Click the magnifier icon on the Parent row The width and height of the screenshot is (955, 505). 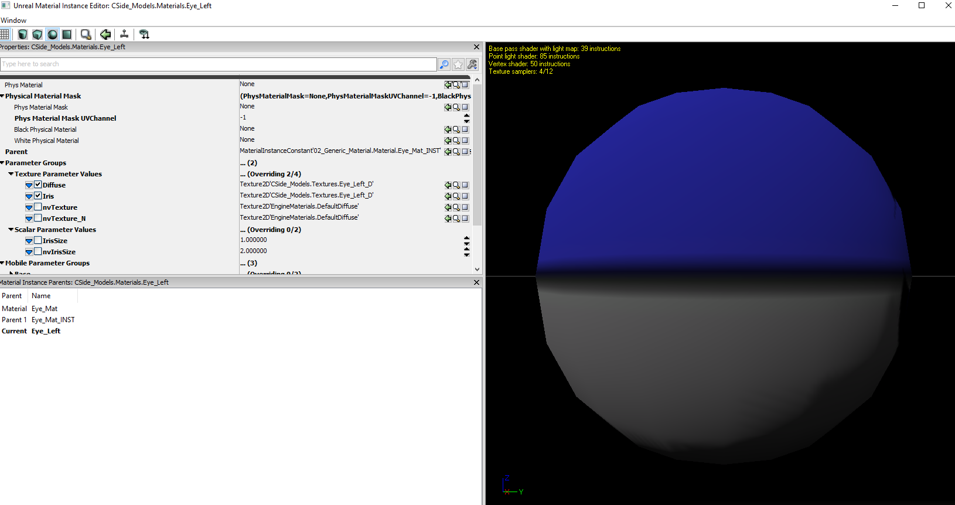(x=456, y=152)
